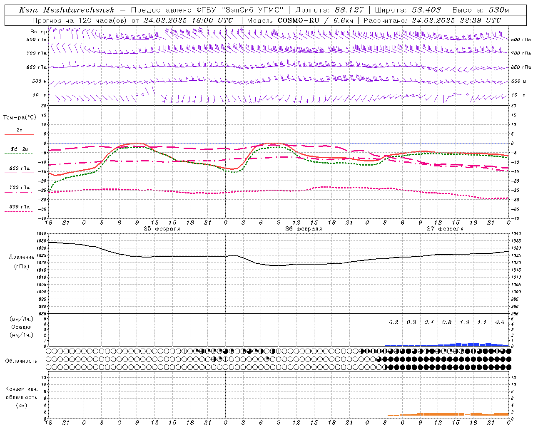Select the Тем-ра(°C) axis label
This screenshot has width=533, height=426.
pyautogui.click(x=20, y=118)
